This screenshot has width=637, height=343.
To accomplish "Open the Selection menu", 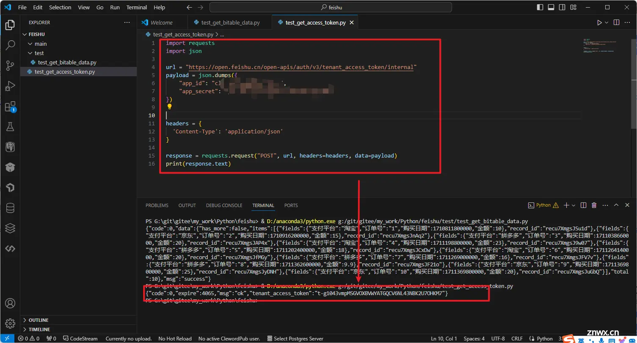I will click(60, 7).
